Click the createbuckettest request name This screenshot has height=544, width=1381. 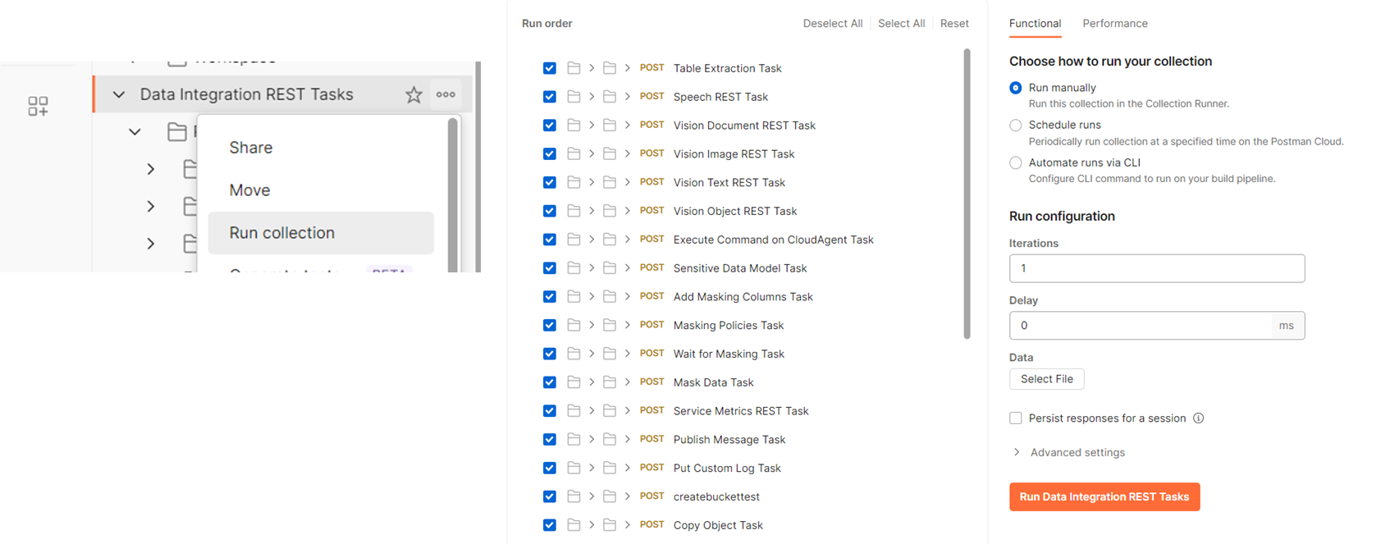[x=716, y=496]
